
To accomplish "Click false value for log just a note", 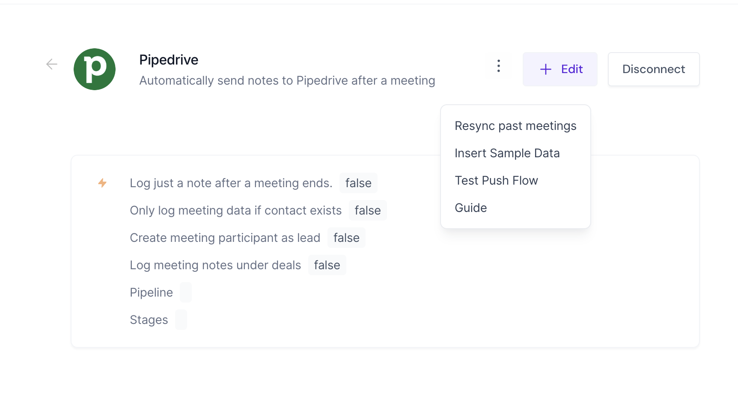I will click(x=358, y=183).
